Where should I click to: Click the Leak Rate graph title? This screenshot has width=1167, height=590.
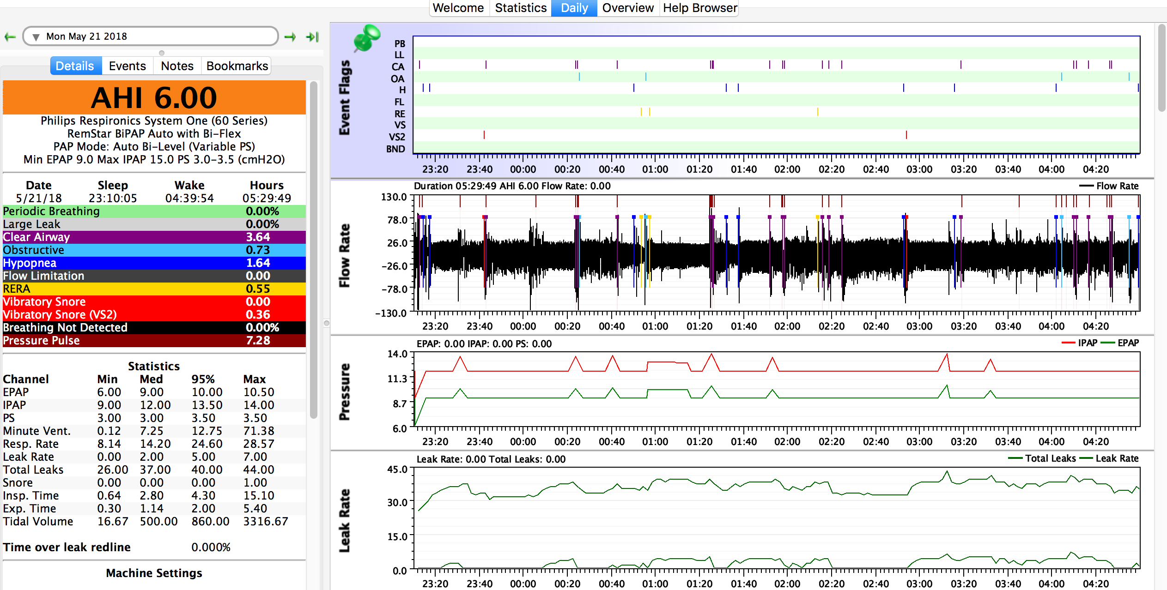pyautogui.click(x=344, y=520)
